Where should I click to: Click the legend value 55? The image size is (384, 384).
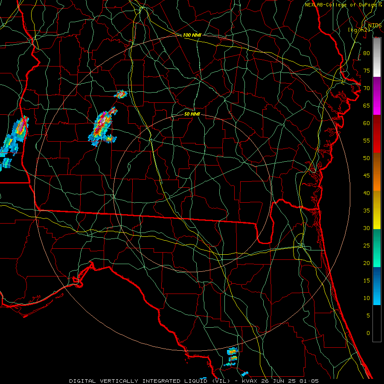[367, 140]
